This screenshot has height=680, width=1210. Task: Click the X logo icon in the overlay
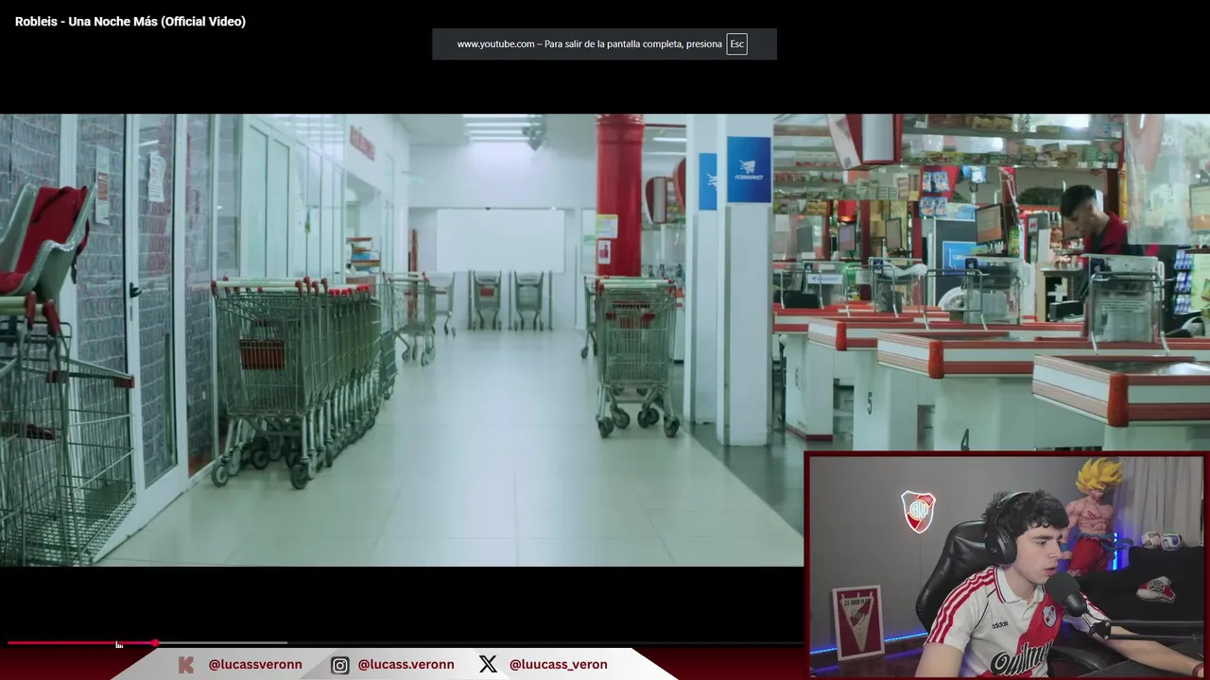(x=488, y=665)
